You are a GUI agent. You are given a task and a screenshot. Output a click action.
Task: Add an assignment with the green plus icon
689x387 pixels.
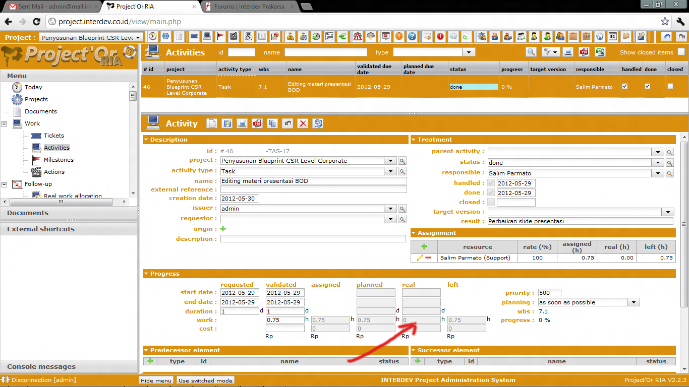pyautogui.click(x=424, y=247)
